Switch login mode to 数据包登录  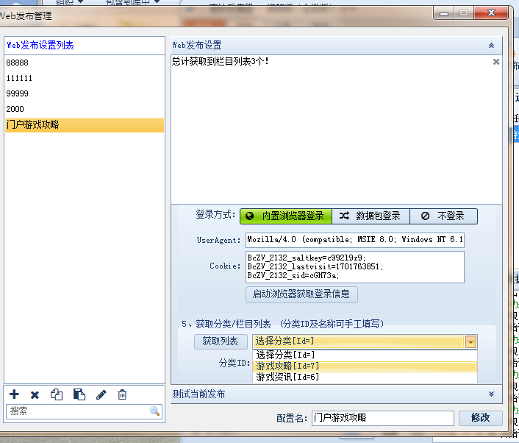click(x=371, y=216)
